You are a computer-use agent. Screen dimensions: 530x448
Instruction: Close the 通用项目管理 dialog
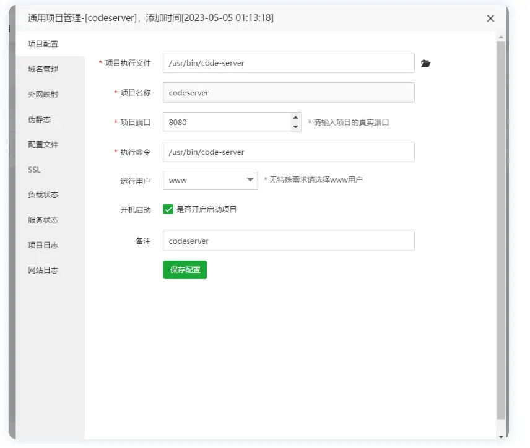point(490,19)
